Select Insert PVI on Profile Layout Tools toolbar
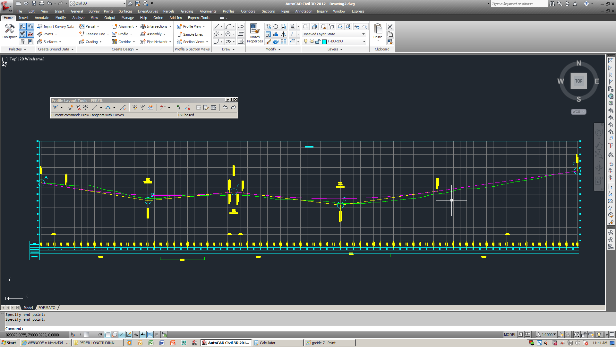The height and width of the screenshot is (347, 616). [70, 107]
